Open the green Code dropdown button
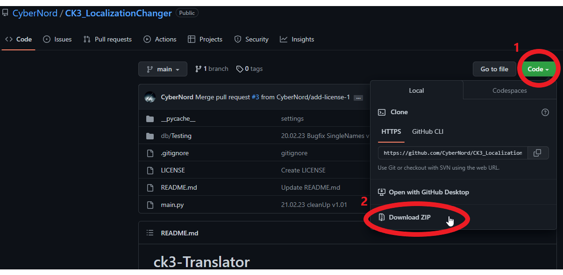Viewport: 563px width, 275px height. pos(538,69)
